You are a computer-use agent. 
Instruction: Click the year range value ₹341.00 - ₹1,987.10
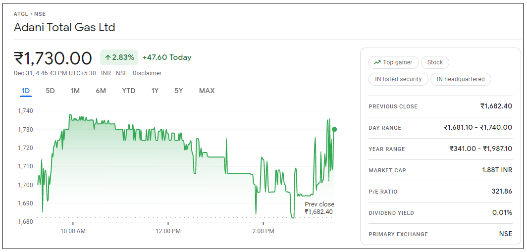point(480,149)
